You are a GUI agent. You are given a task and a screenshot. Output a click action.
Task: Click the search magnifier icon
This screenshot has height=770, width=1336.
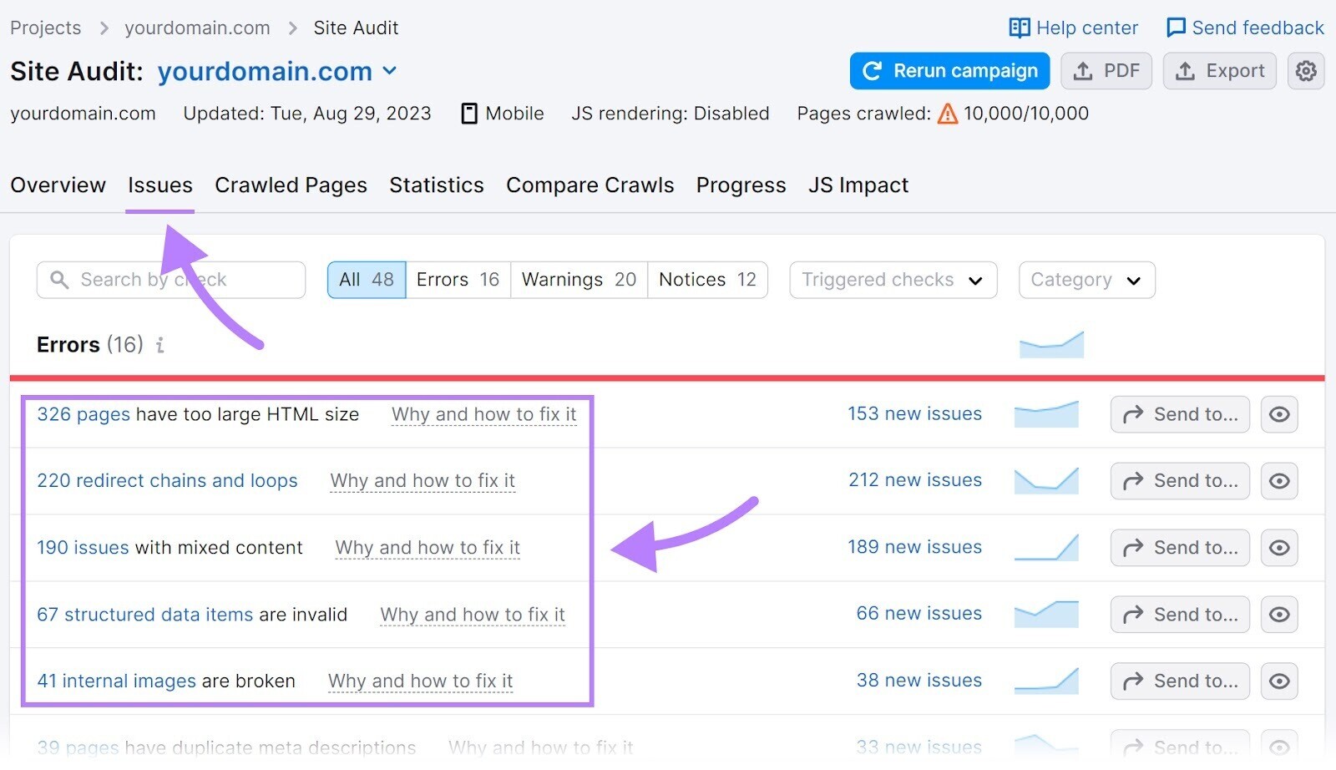click(x=58, y=280)
